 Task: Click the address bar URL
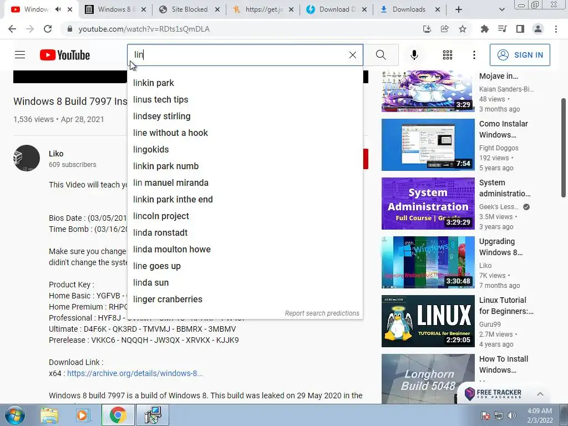coord(144,29)
